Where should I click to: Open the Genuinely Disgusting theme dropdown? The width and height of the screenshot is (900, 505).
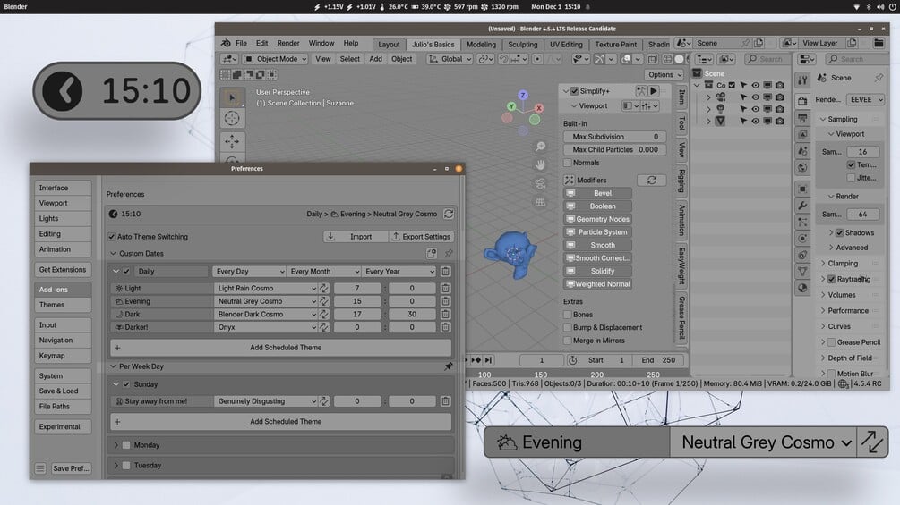266,401
